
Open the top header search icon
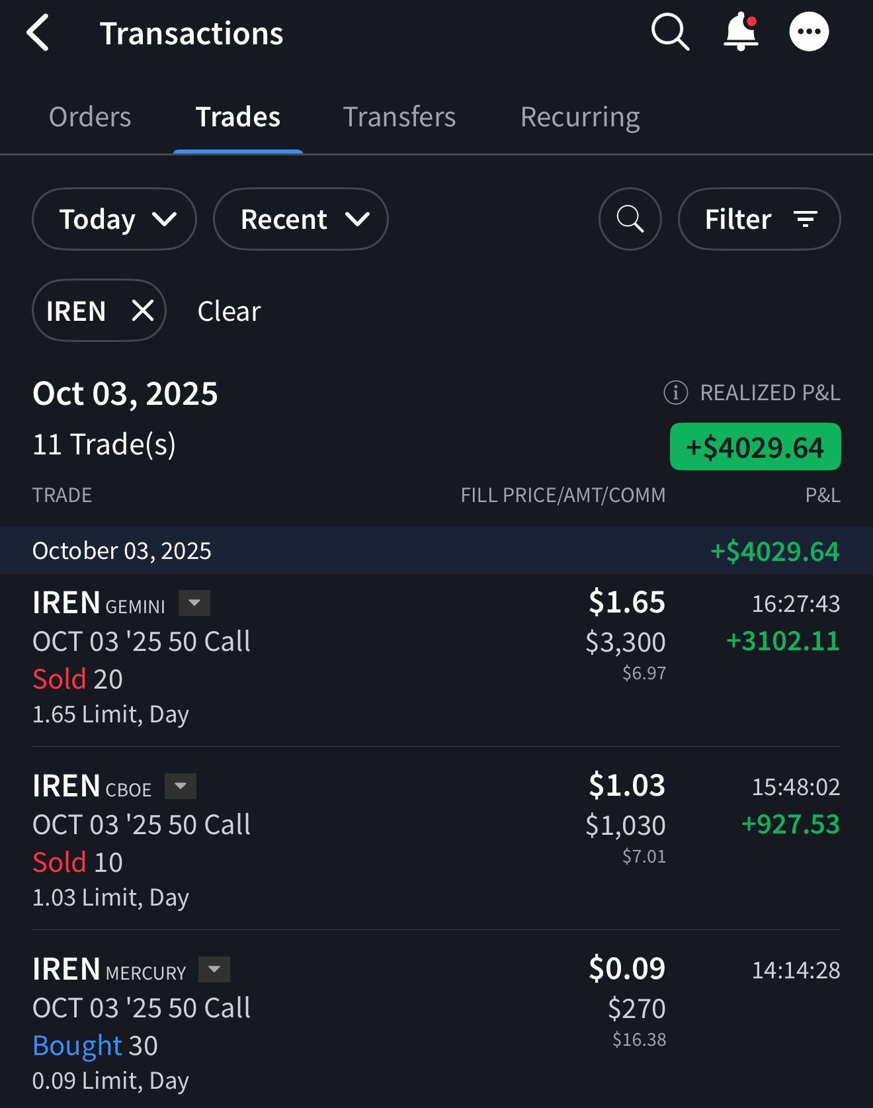(x=670, y=32)
